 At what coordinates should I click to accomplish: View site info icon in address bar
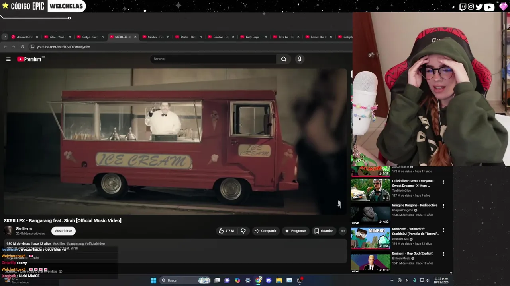[x=32, y=47]
